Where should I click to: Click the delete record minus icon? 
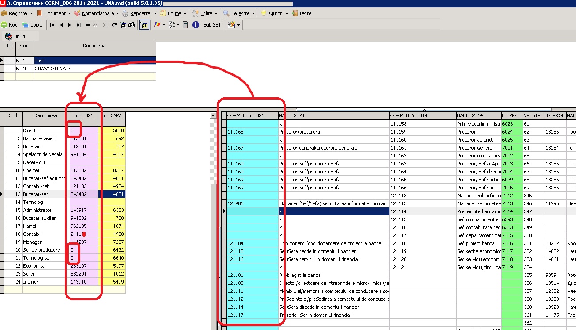point(87,25)
